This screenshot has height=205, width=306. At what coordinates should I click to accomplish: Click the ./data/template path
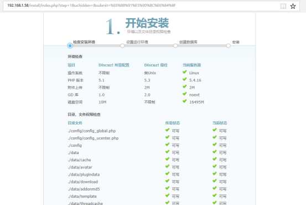(82, 196)
